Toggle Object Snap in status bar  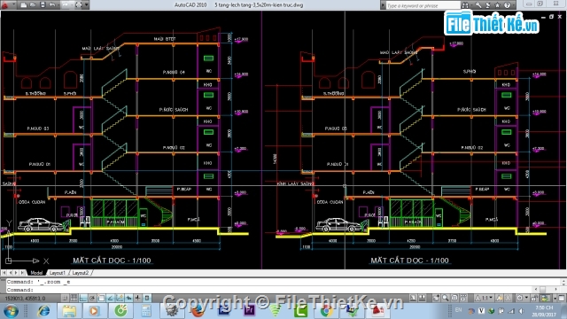click(x=102, y=298)
